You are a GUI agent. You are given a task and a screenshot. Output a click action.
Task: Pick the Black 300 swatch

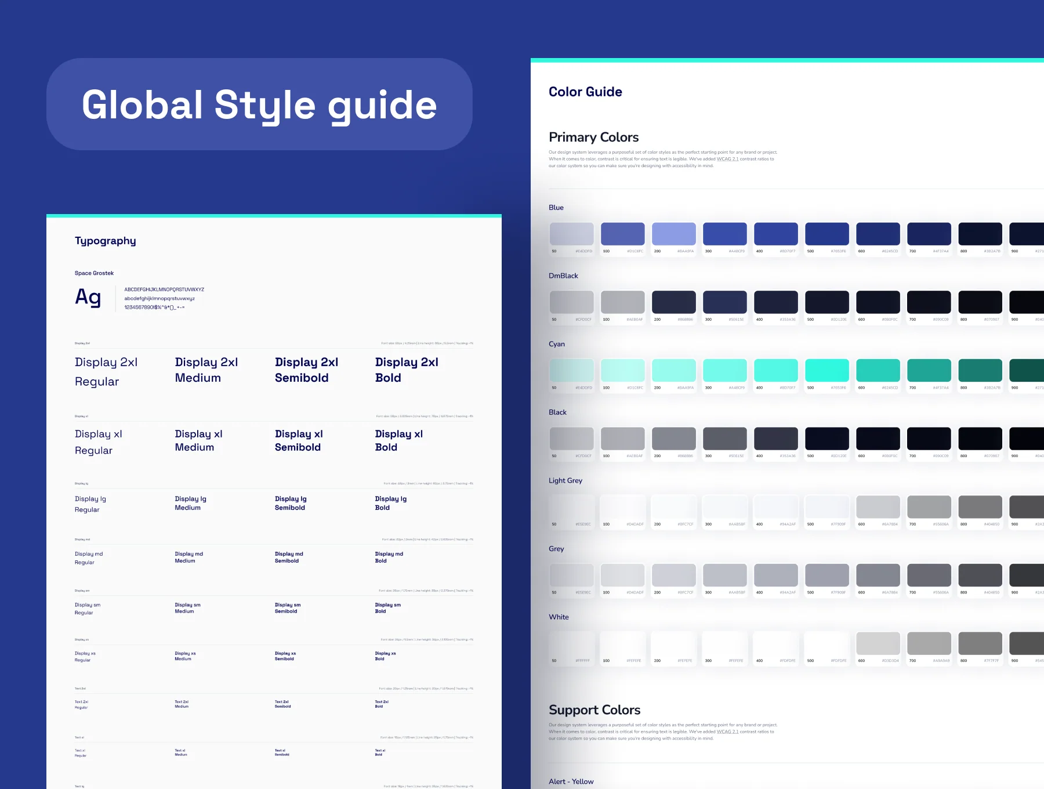coord(724,439)
